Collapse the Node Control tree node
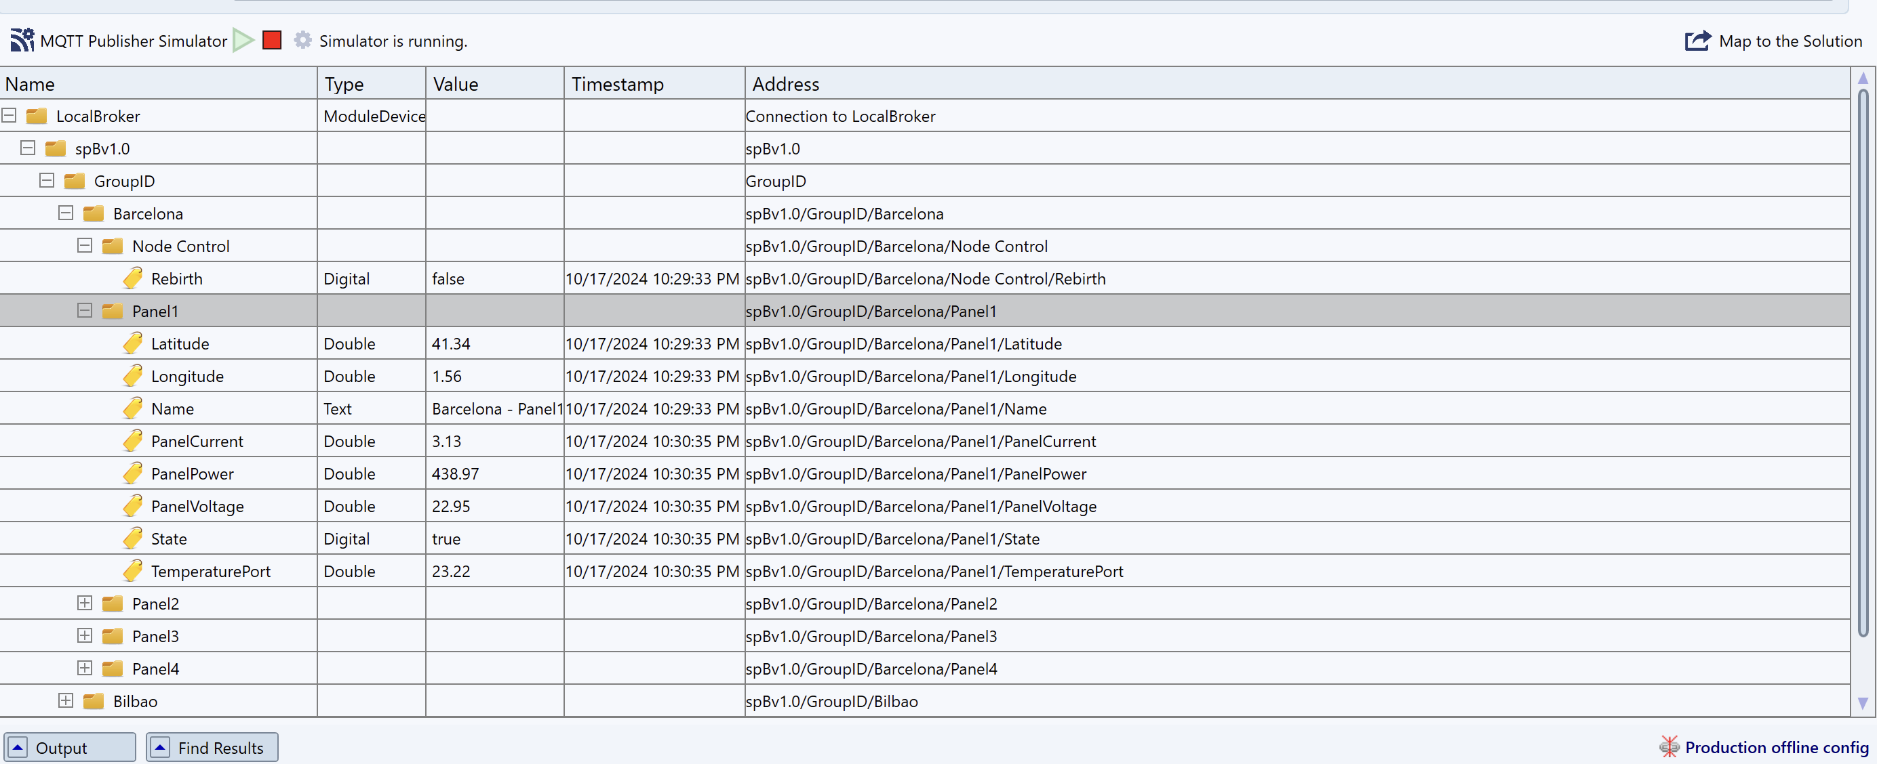The height and width of the screenshot is (764, 1877). pyautogui.click(x=85, y=246)
